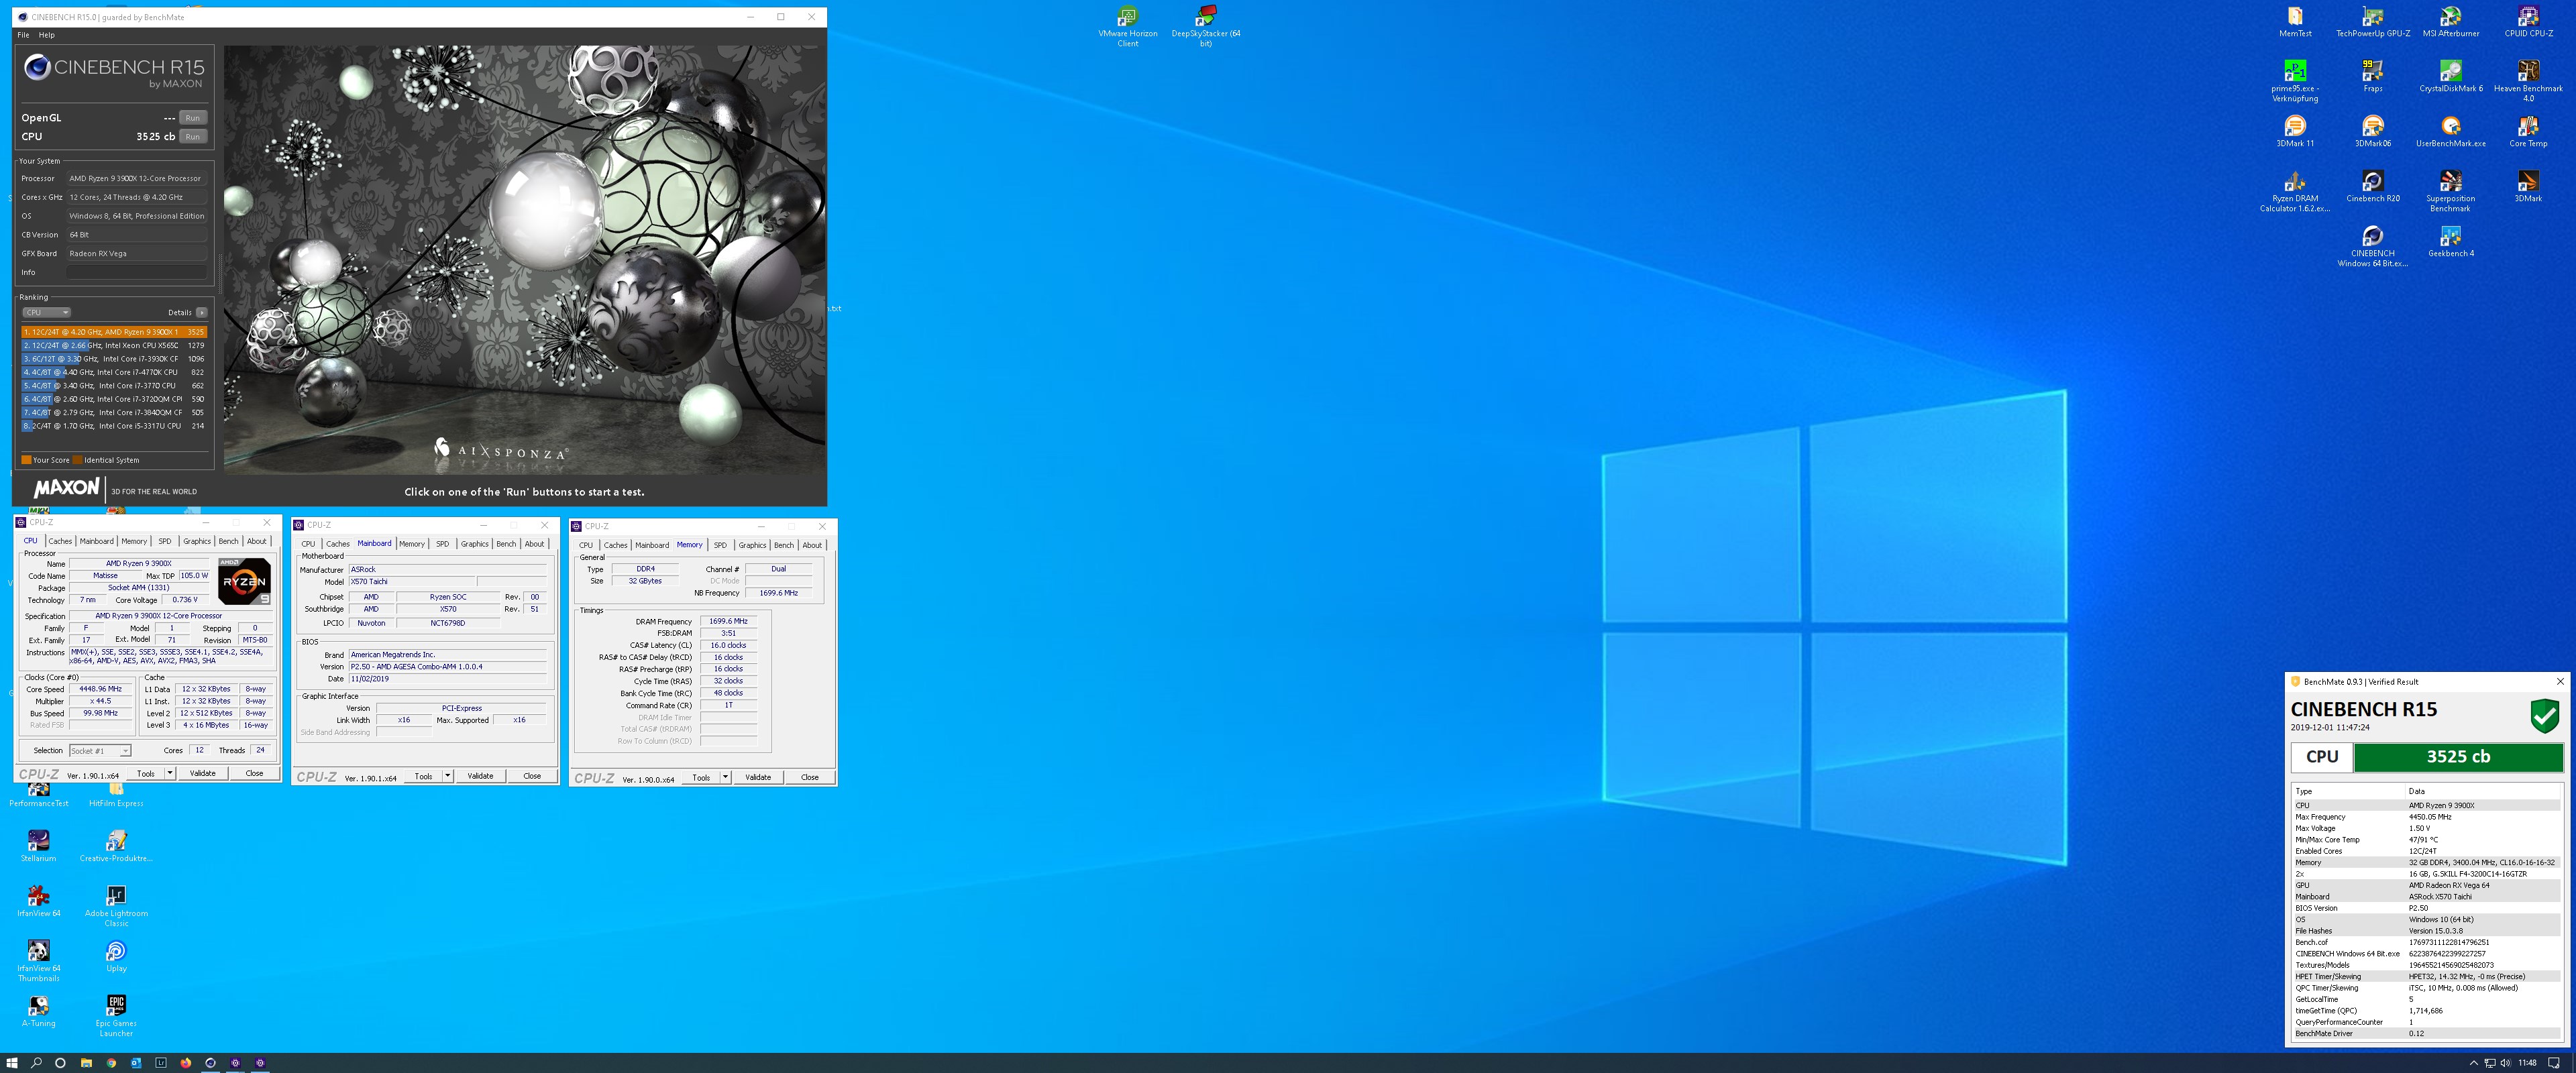Open Outlook from the taskbar
The width and height of the screenshot is (2576, 1073).
click(136, 1063)
